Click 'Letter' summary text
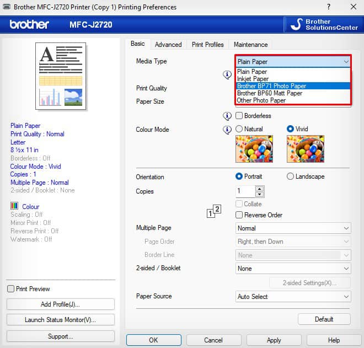 (18, 142)
